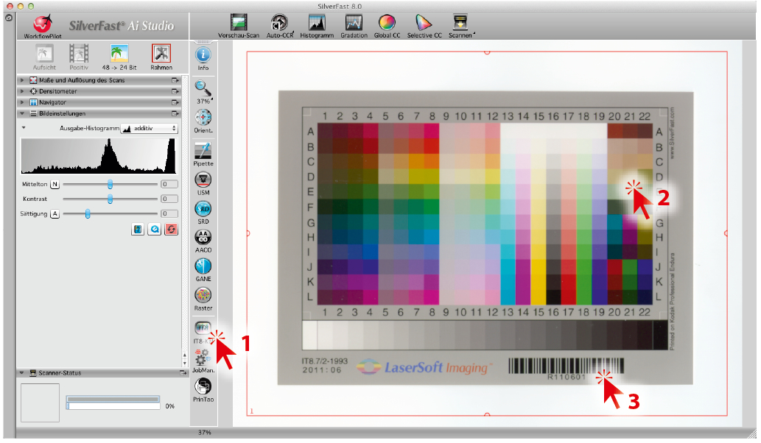
Task: Undock the Bildeinstellungen panel
Action: click(175, 113)
